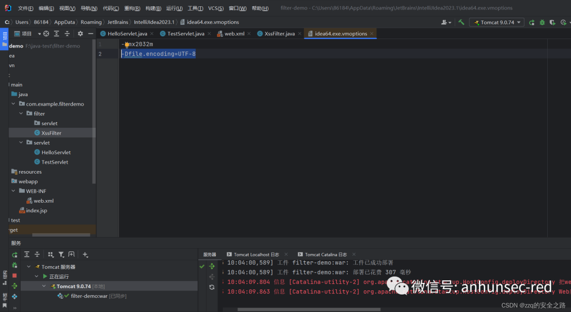The image size is (571, 312).
Task: Open the Services filter icon
Action: click(61, 254)
